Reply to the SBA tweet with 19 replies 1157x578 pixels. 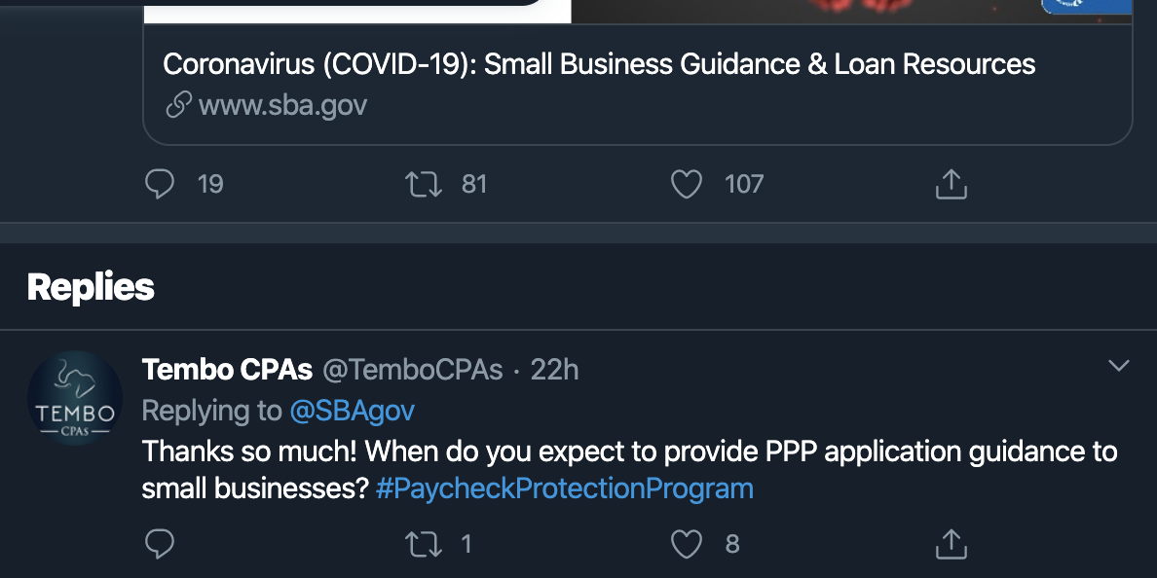(159, 184)
